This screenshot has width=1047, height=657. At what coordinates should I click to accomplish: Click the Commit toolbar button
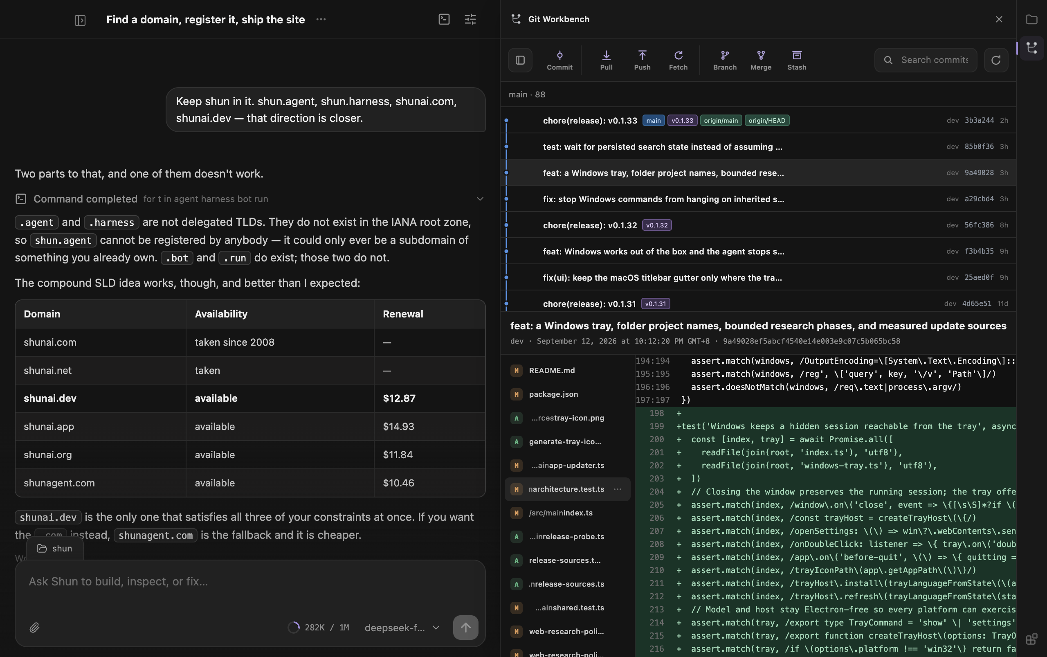click(x=559, y=60)
